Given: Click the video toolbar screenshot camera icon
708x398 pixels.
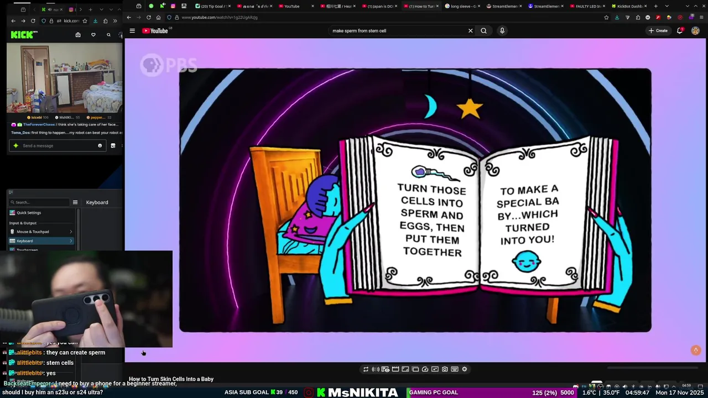Looking at the screenshot, I should coord(445,369).
